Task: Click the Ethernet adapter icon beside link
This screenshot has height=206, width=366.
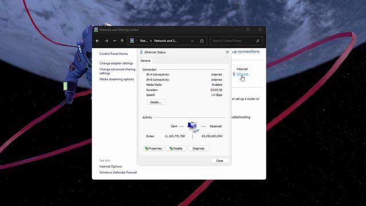Action: [x=234, y=74]
